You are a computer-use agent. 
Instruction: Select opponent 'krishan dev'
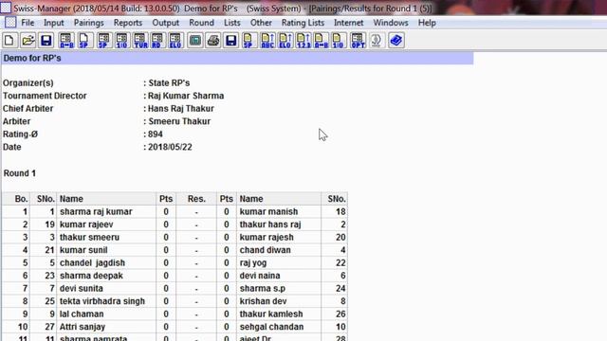(263, 301)
